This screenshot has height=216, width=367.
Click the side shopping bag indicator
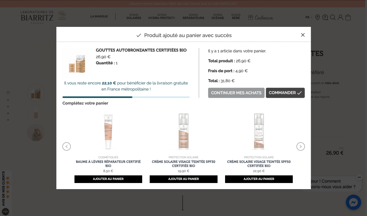pyautogui.click(x=8, y=93)
